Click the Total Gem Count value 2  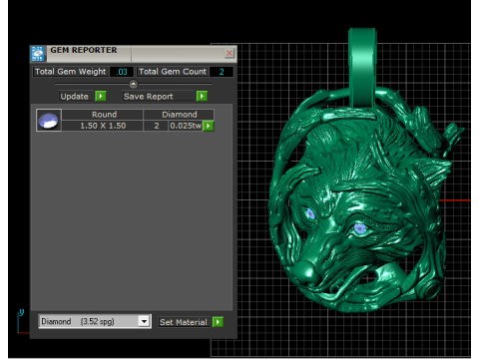pos(222,72)
